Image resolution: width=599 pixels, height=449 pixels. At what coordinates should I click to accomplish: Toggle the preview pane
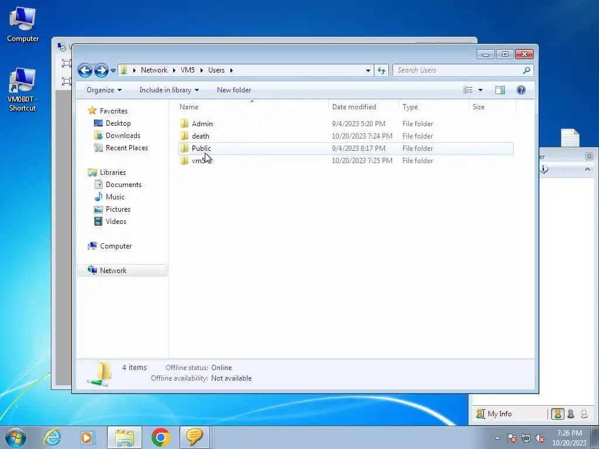tap(500, 90)
